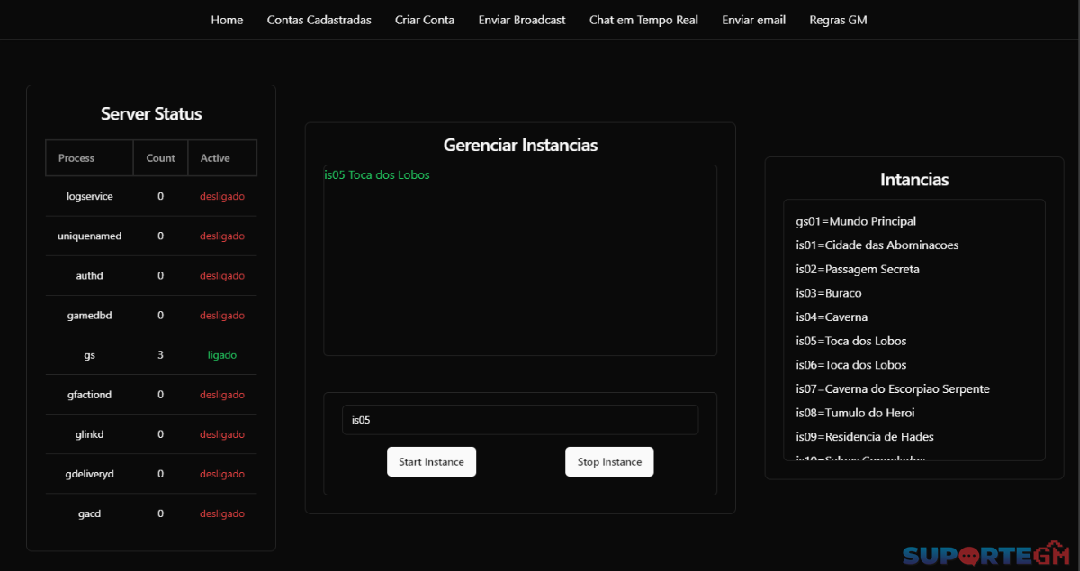Click the Server Status heading
The height and width of the screenshot is (571, 1080).
coord(151,114)
